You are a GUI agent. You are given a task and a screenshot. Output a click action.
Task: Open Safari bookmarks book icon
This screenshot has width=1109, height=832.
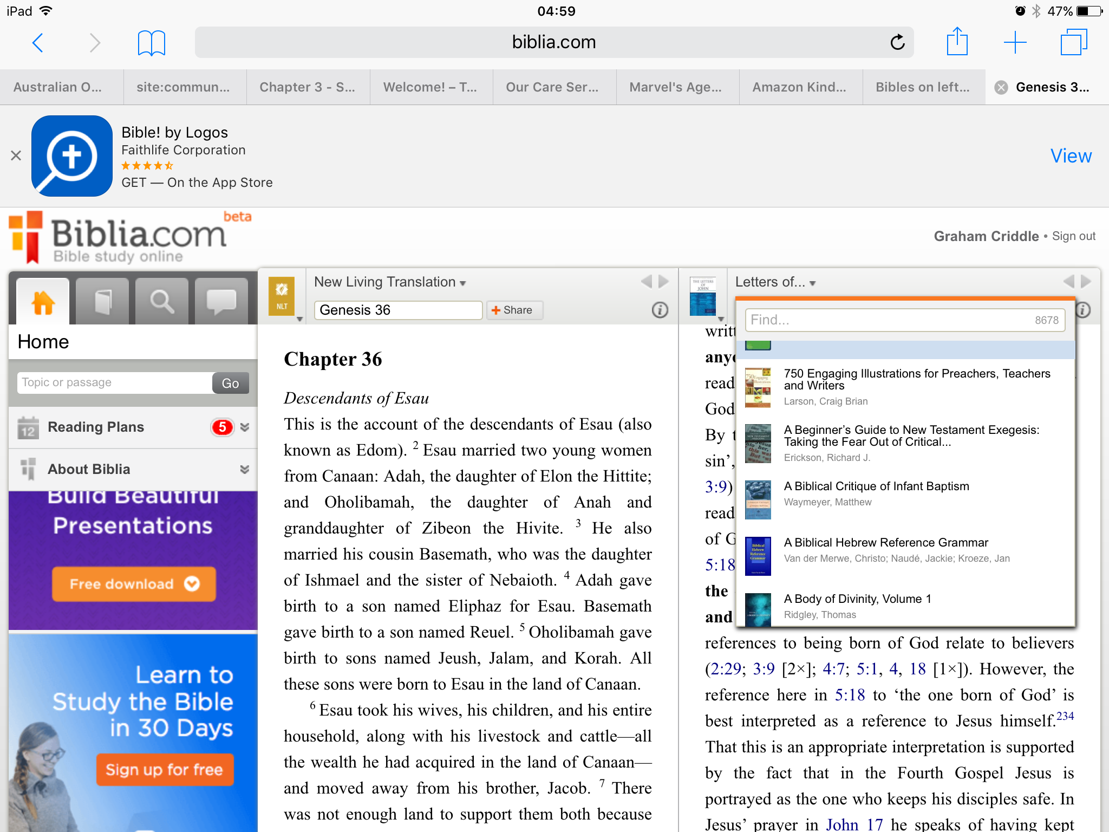pyautogui.click(x=151, y=42)
